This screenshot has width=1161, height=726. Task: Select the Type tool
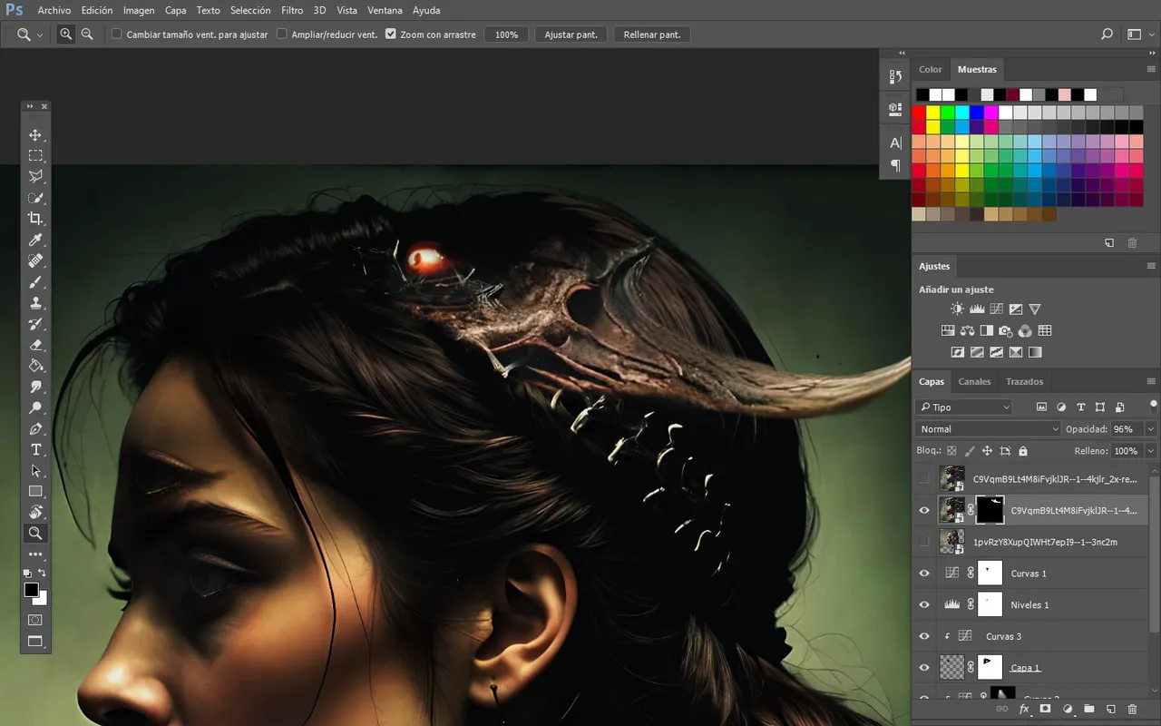point(35,449)
